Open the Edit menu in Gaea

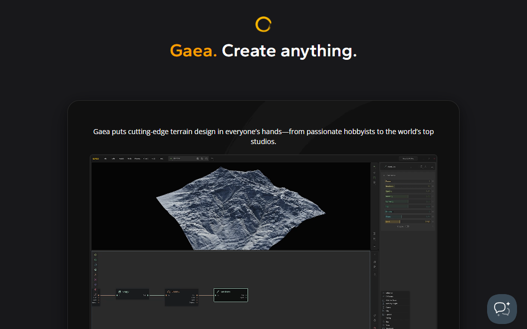(x=113, y=159)
